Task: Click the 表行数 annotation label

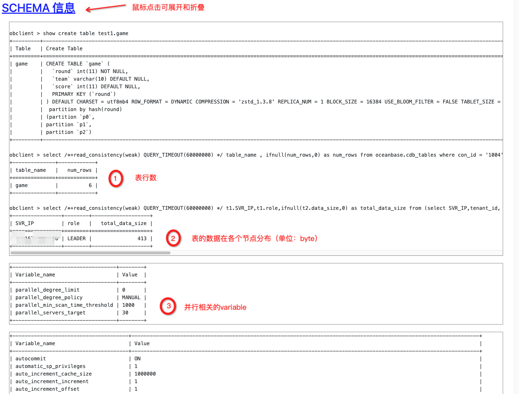Action: 145,178
